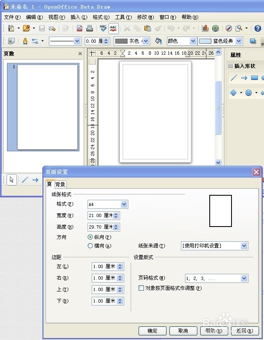This screenshot has width=264, height=340.
Task: Click the Spellcheck ABC checkmark icon
Action: pyautogui.click(x=103, y=28)
